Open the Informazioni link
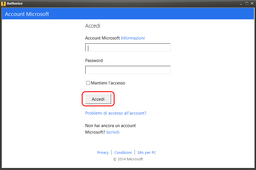Screen dimensions: 256x170 point(133,38)
